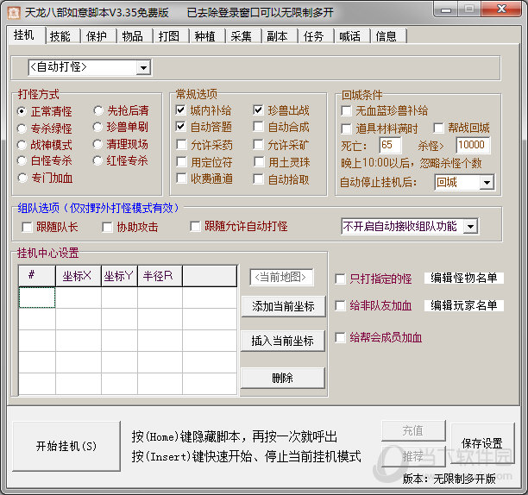Open the 信息 tab

[388, 36]
